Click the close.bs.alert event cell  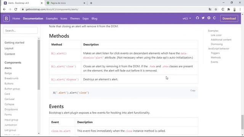click(x=62, y=131)
